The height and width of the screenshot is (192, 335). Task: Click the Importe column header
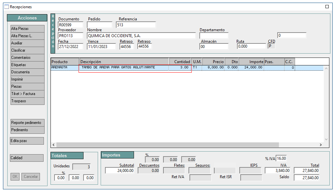click(x=251, y=62)
